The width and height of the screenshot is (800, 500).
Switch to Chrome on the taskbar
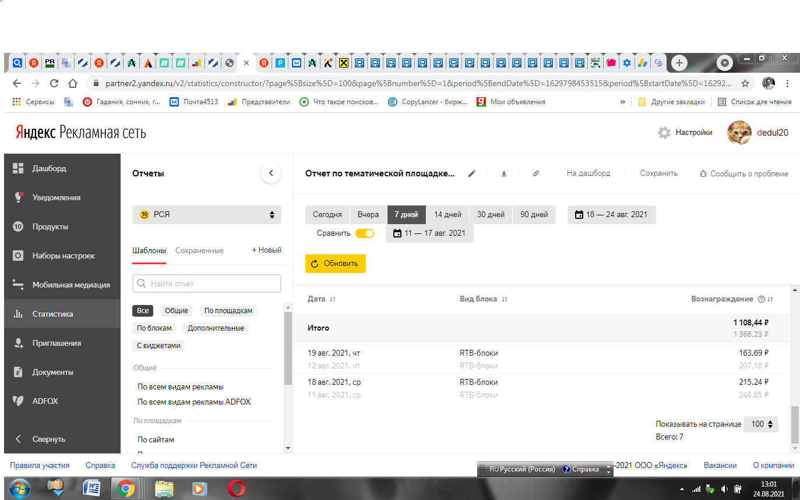coord(125,488)
